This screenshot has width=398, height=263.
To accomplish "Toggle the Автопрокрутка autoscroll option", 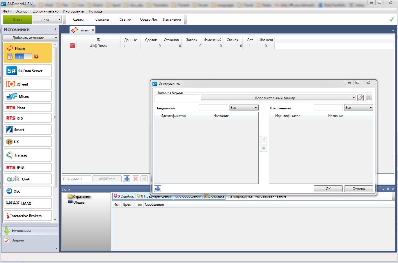I will (x=240, y=196).
